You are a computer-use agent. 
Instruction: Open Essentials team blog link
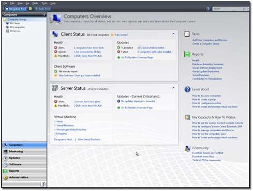203,156
